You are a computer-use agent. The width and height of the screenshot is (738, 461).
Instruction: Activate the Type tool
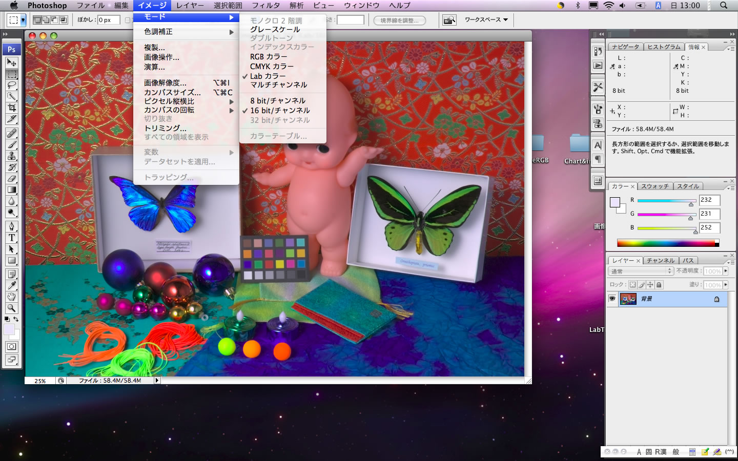click(x=11, y=238)
